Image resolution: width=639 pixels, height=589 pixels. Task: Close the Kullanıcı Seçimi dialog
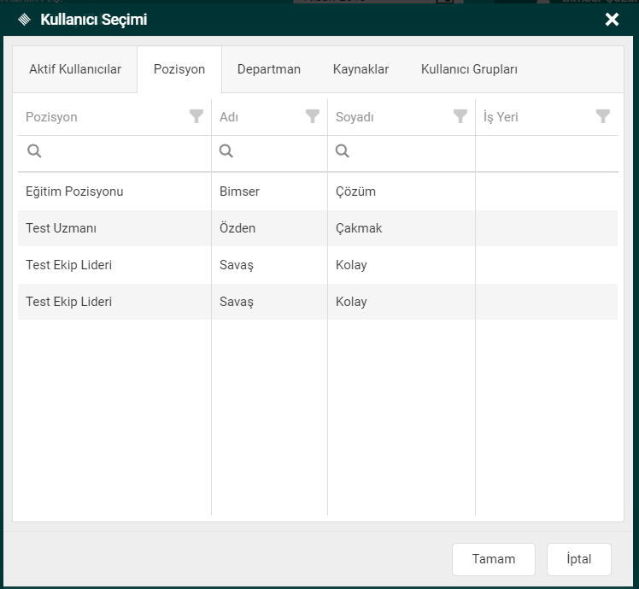[612, 20]
